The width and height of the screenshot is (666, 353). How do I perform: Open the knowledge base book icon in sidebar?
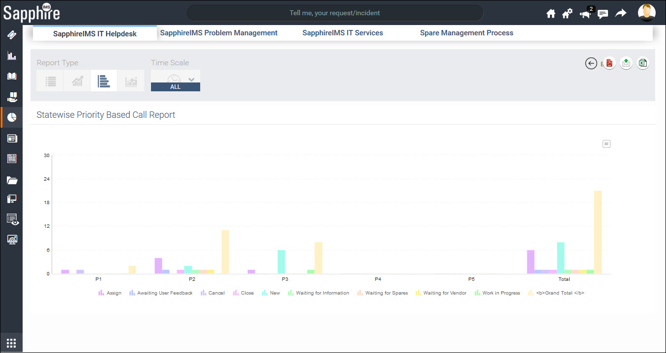pyautogui.click(x=11, y=76)
